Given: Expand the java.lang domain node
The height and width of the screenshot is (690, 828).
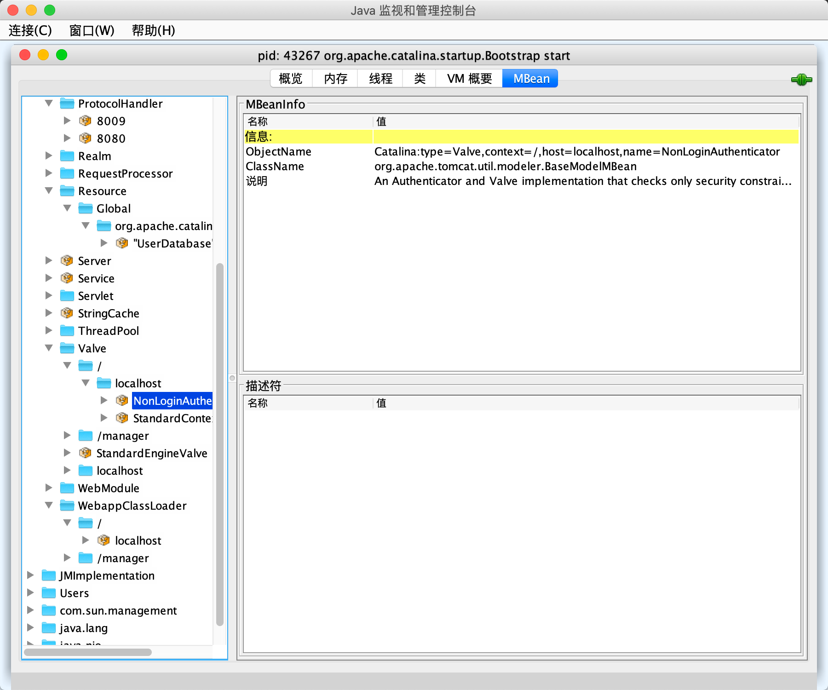Looking at the screenshot, I should 30,628.
